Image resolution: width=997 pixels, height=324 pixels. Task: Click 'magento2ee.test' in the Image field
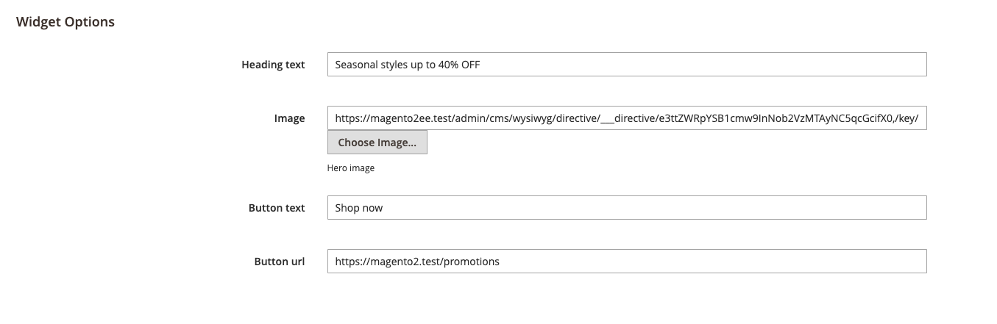tap(411, 118)
